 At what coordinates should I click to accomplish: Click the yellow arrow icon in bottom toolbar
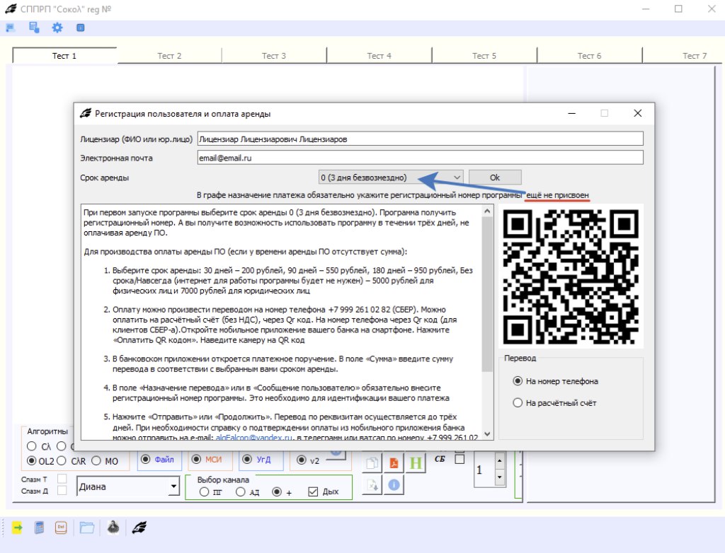coord(16,527)
